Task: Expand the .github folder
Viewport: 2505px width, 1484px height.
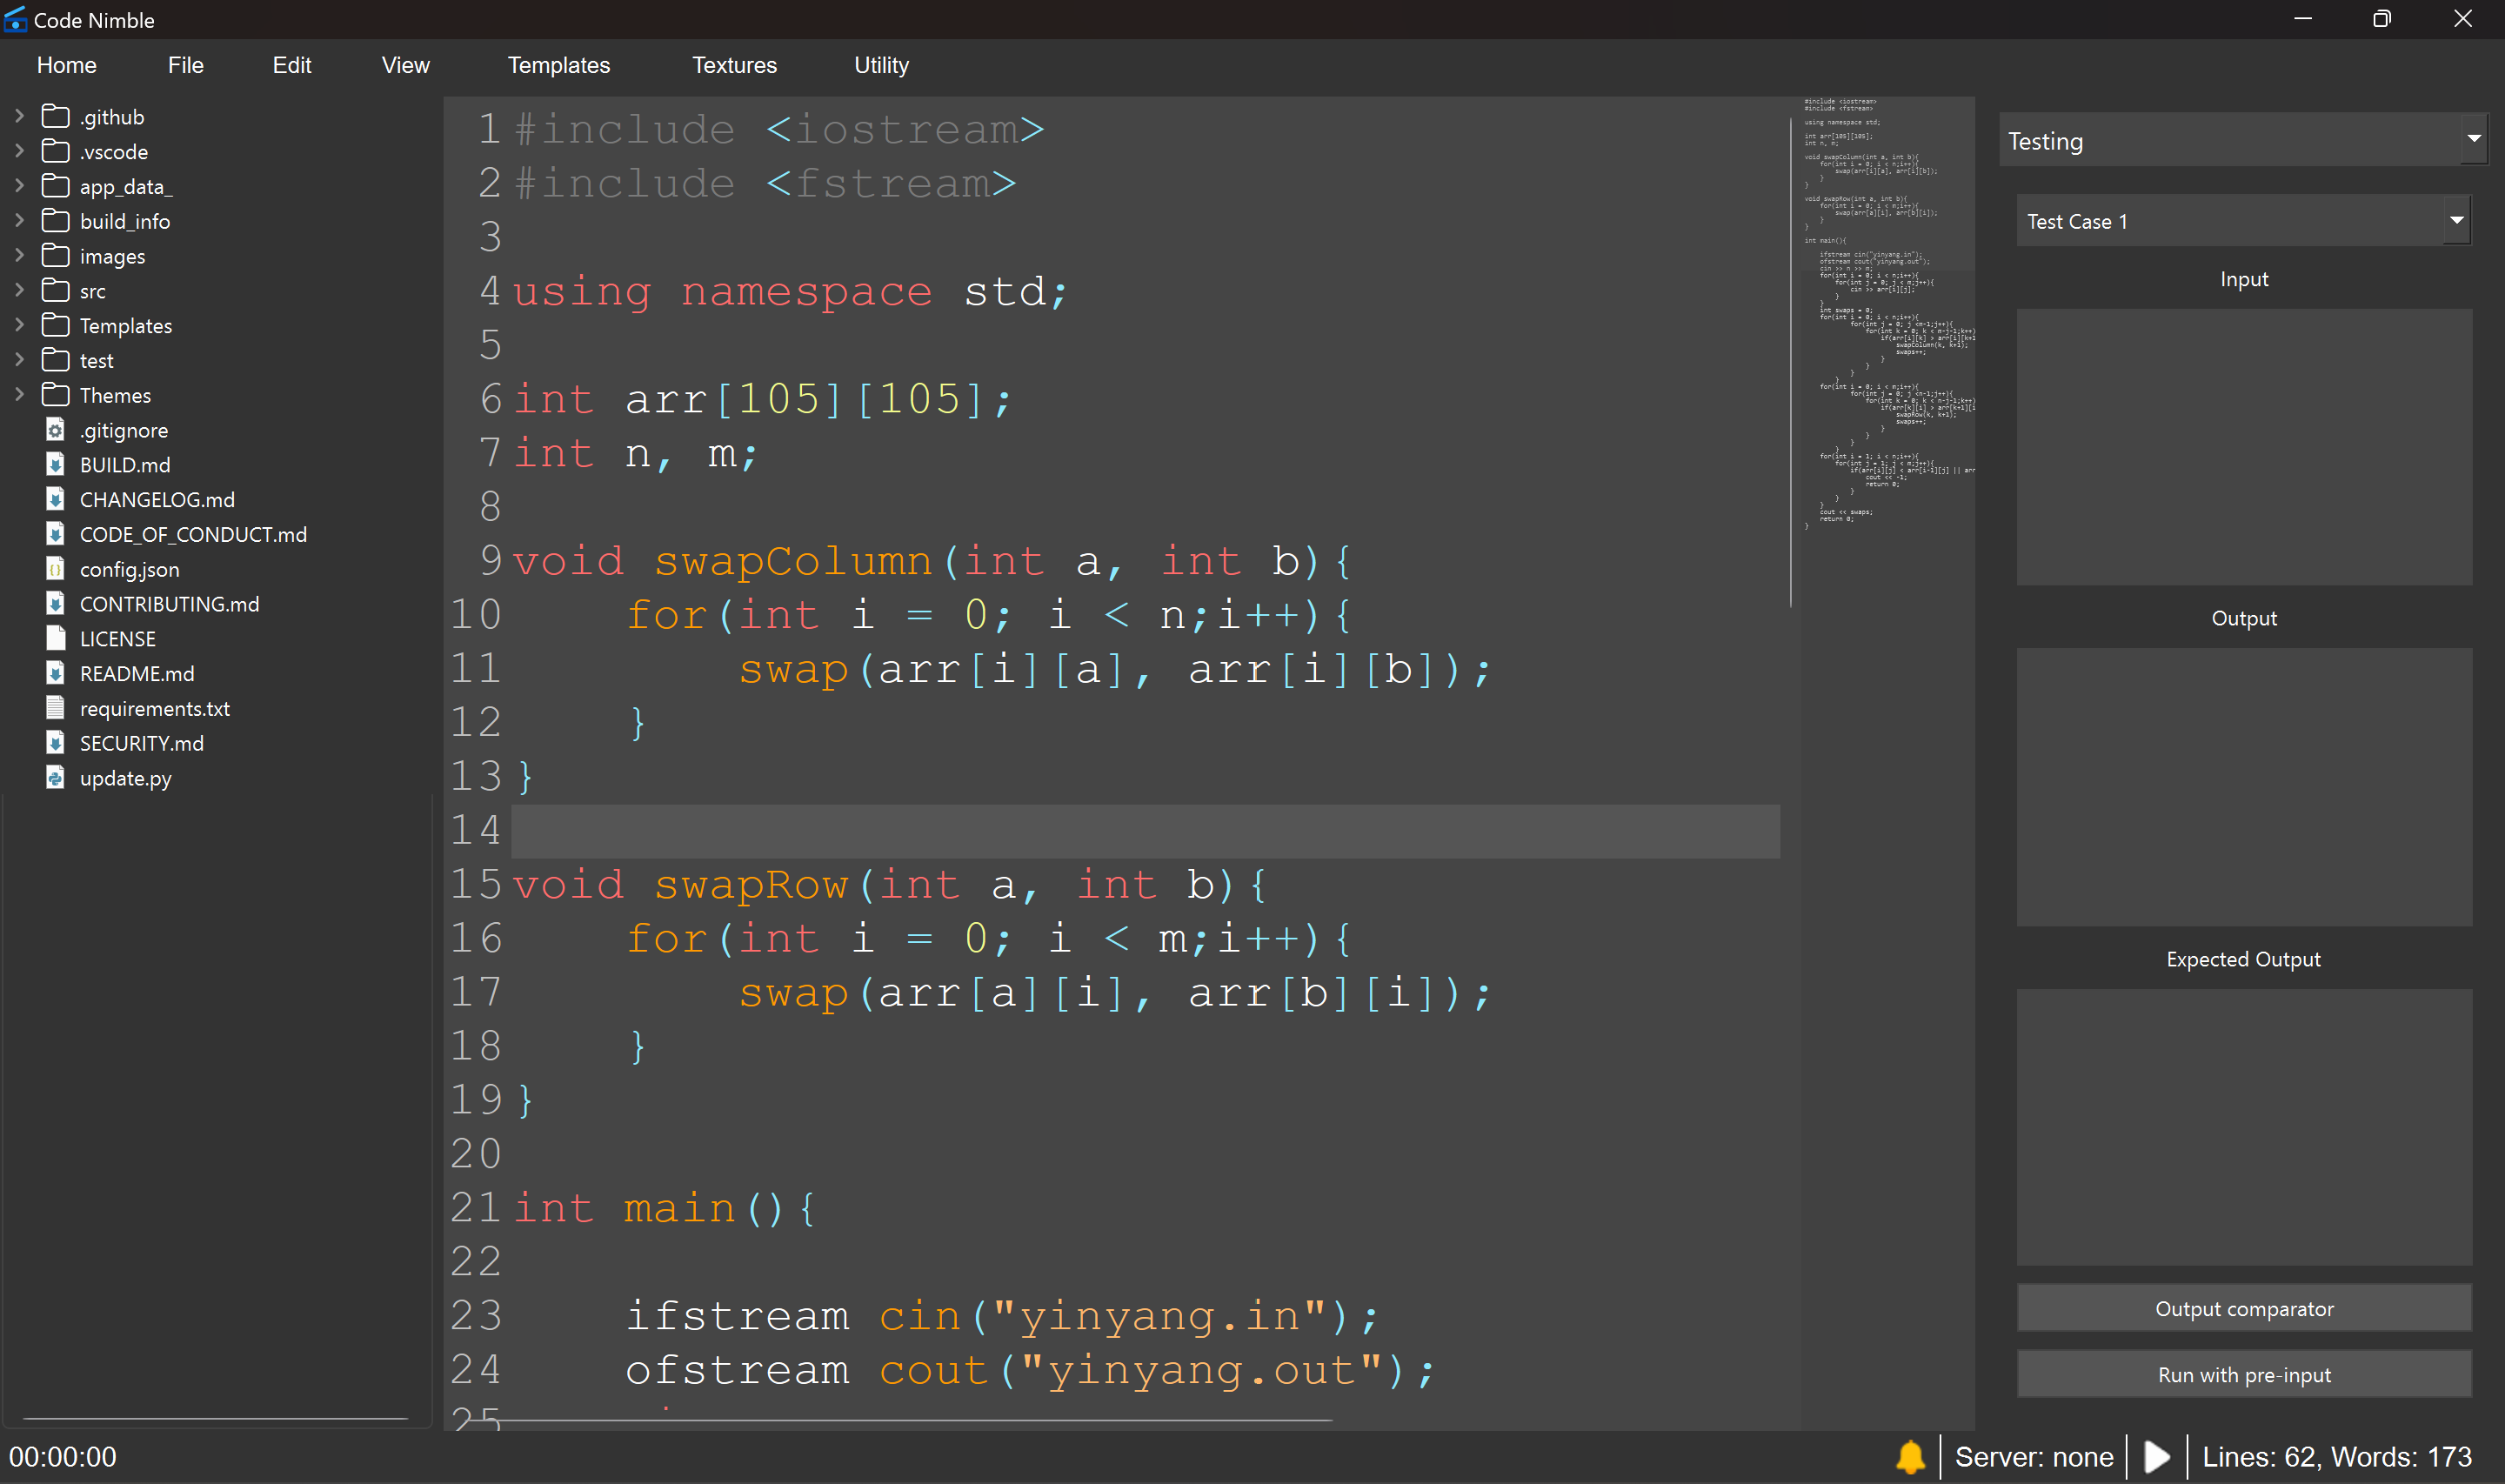Action: tap(19, 116)
